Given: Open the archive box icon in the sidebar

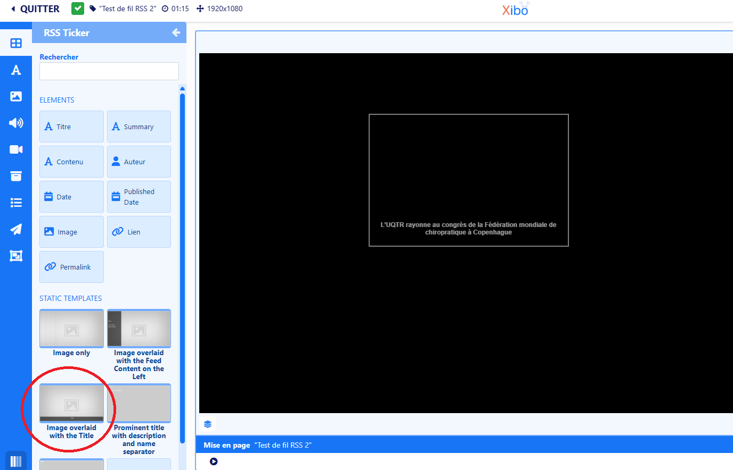Looking at the screenshot, I should 16,176.
